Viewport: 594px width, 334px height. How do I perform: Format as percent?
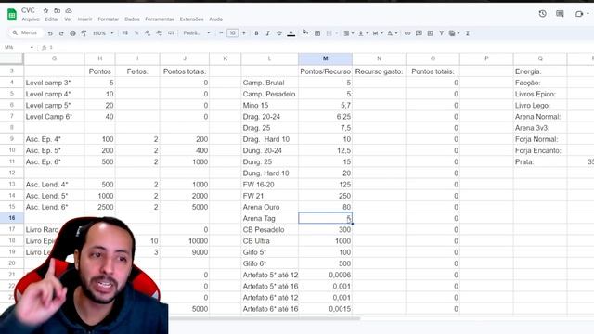pyautogui.click(x=136, y=33)
